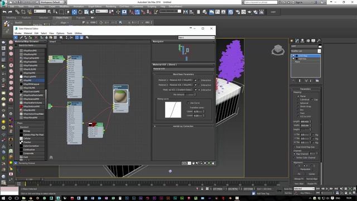Collapse the Blend Basic Parameters rollout
357x201 pixels.
coord(184,74)
